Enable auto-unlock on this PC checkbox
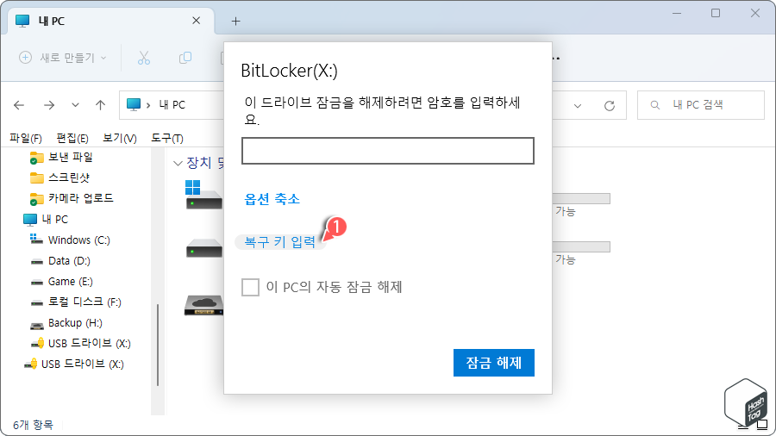 250,287
